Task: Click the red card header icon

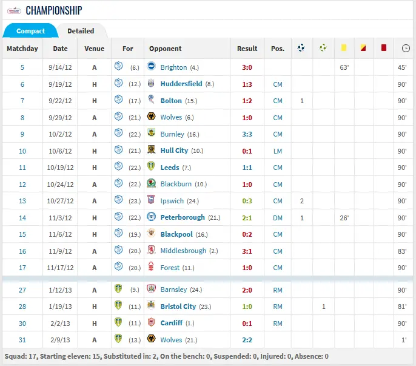Action: pyautogui.click(x=383, y=48)
